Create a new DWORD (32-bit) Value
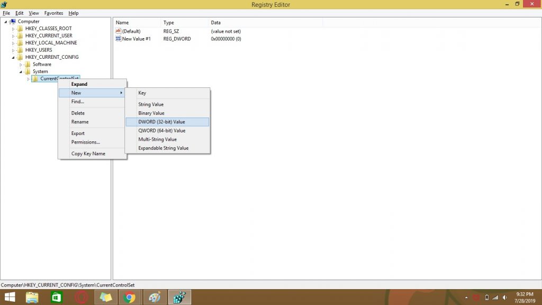Screen dimensions: 542x305 coord(167,122)
